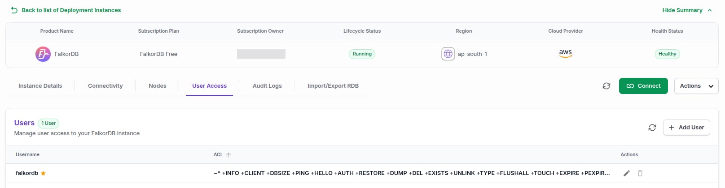Screen dimensions: 725x188
Task: Click the Running lifecycle status badge
Action: point(362,54)
